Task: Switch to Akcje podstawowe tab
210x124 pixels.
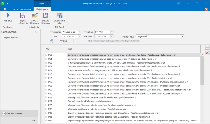Action: coord(22,9)
